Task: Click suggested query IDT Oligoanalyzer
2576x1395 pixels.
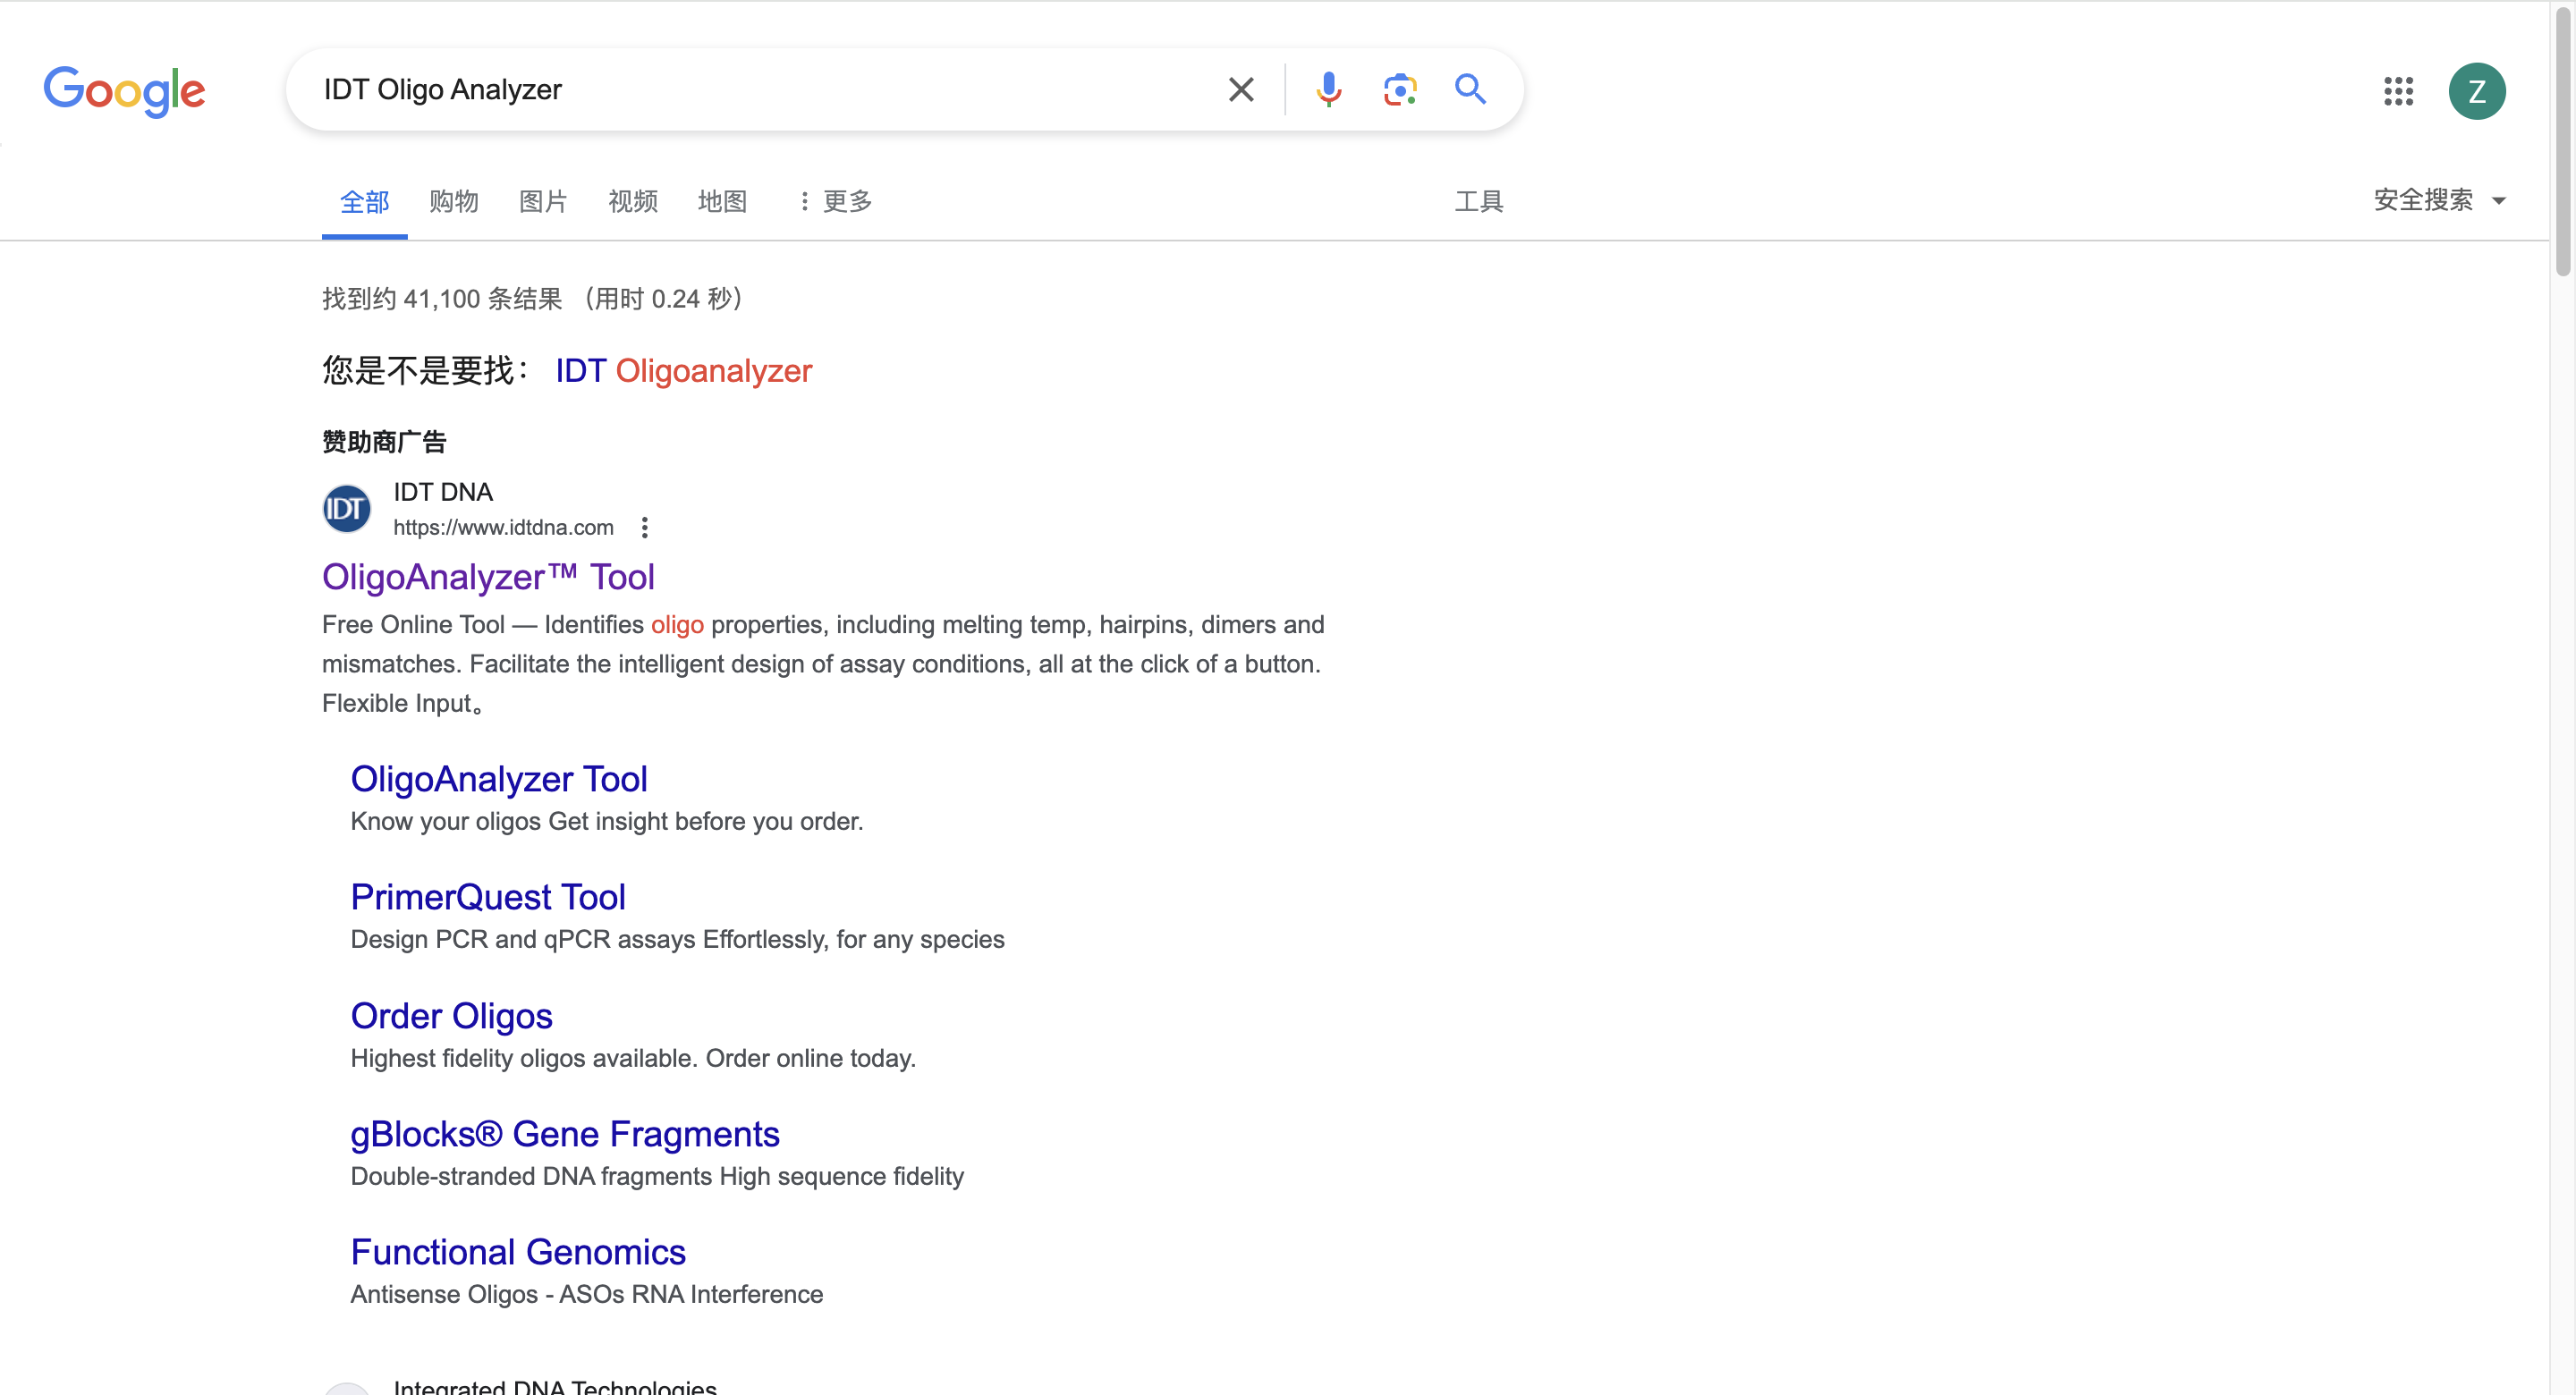Action: point(683,371)
